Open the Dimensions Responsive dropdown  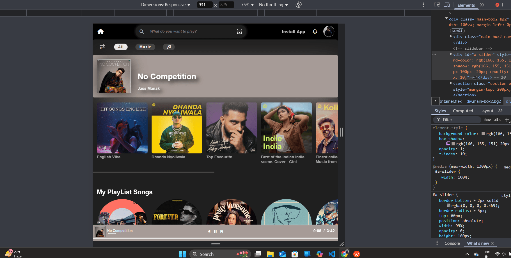pyautogui.click(x=166, y=5)
